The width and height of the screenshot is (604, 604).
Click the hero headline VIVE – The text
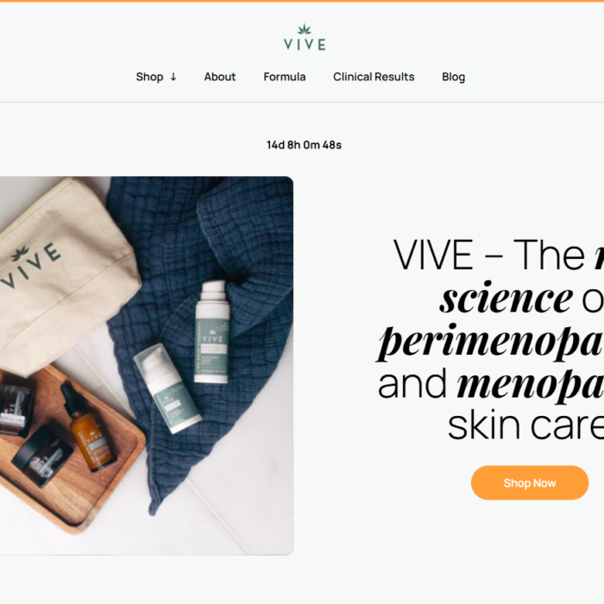(x=489, y=255)
